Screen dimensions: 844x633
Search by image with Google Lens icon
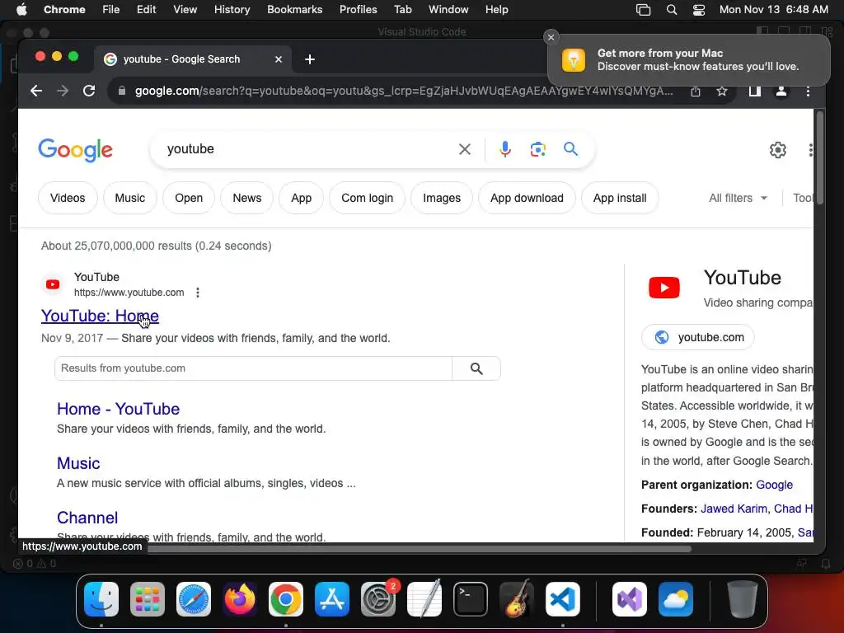pyautogui.click(x=537, y=149)
